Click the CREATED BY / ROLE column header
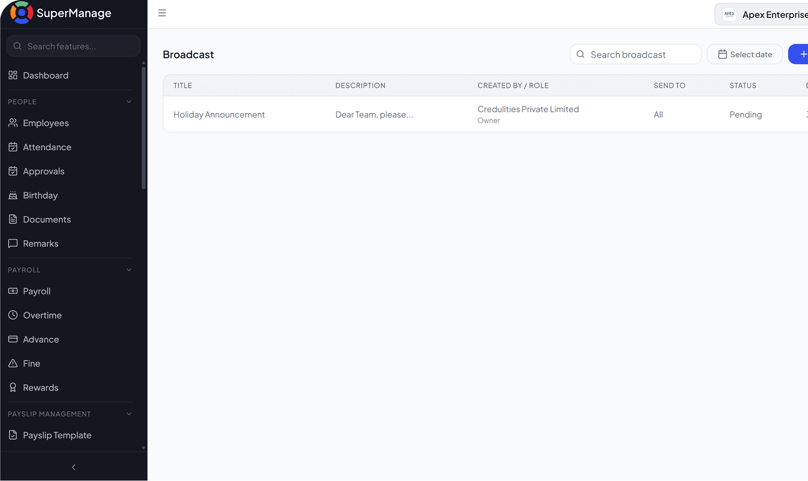Viewport: 808px width, 481px height. (513, 85)
